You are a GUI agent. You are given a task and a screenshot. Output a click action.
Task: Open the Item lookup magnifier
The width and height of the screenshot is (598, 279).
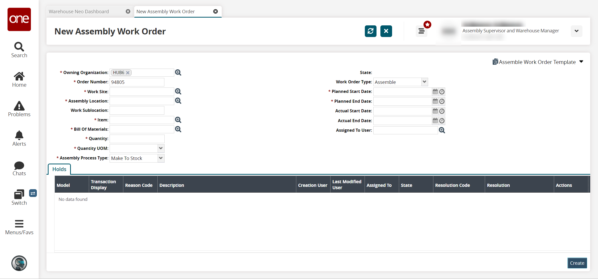click(178, 120)
